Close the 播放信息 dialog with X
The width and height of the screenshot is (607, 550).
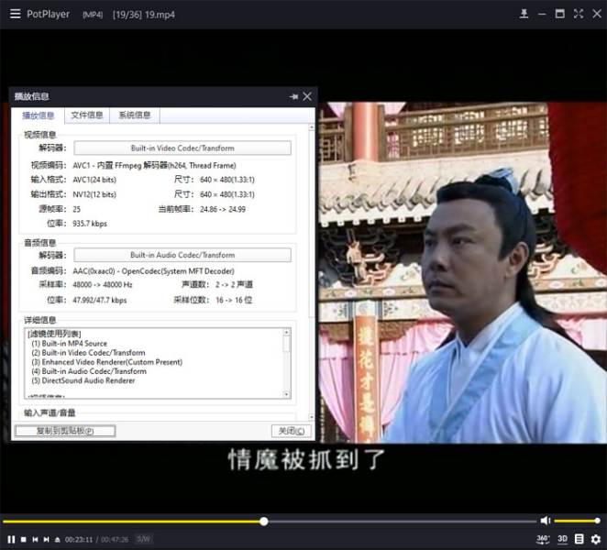[x=307, y=96]
